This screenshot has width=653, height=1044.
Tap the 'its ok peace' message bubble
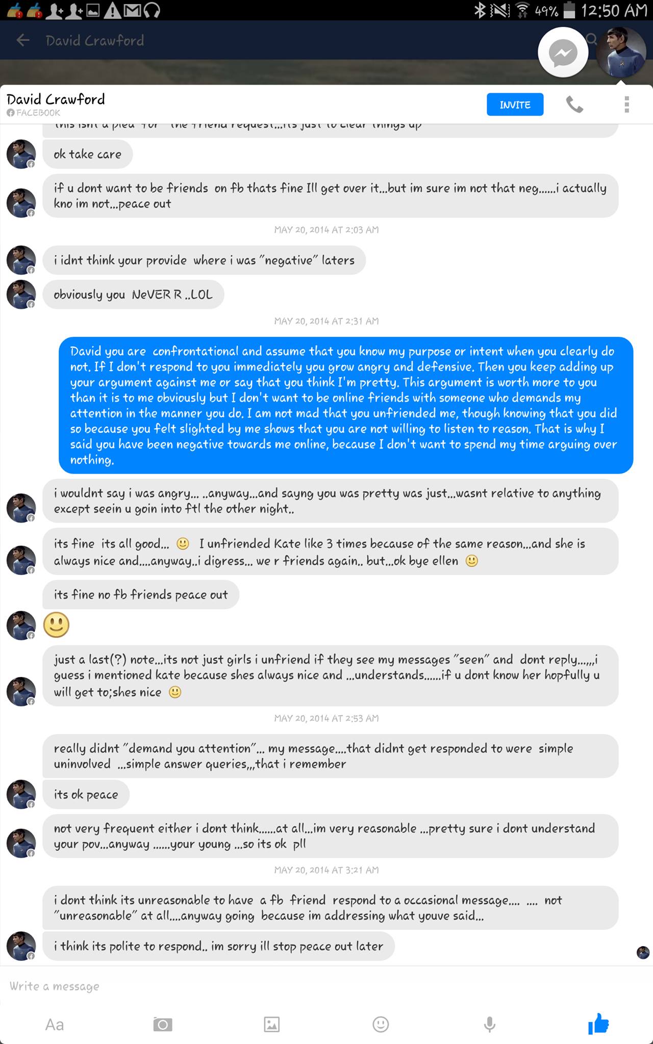click(x=86, y=794)
